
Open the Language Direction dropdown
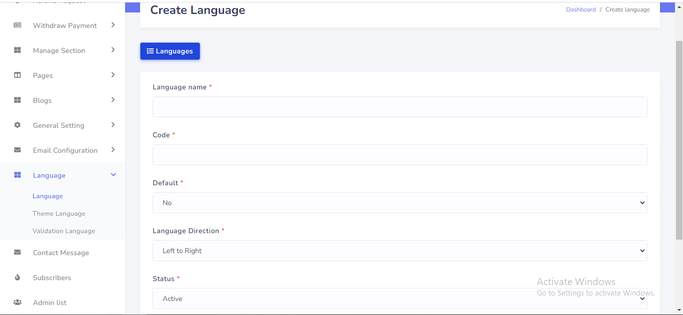399,251
